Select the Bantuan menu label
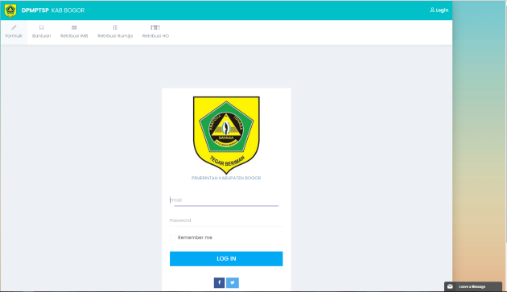 [41, 36]
